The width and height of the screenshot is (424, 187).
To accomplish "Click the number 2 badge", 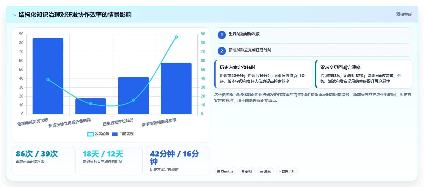I will coord(222,51).
